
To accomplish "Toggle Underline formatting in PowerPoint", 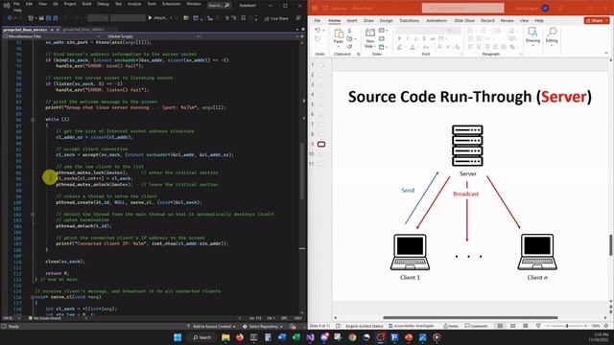I will [415, 38].
